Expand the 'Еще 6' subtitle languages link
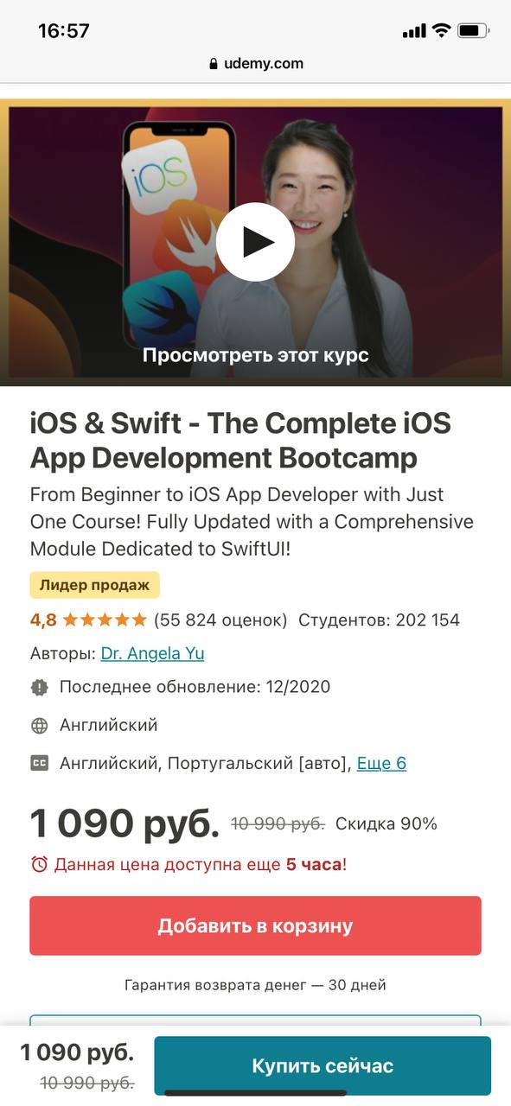Viewport: 511px width, 1106px height. point(381,763)
